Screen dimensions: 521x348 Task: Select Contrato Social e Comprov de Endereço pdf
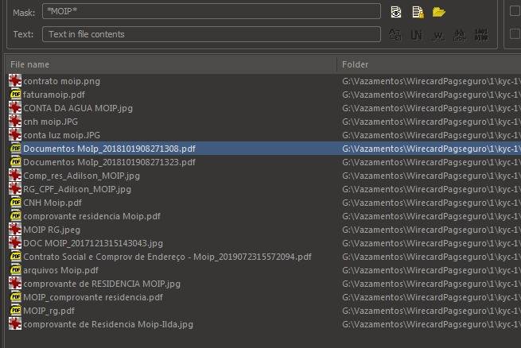(168, 257)
